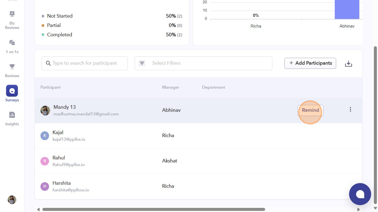Go to Reviews trophy icon
The height and width of the screenshot is (212, 378).
pyautogui.click(x=12, y=67)
